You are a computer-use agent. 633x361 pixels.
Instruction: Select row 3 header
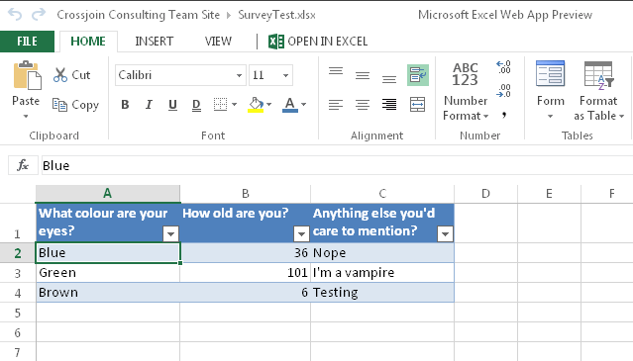(18, 273)
